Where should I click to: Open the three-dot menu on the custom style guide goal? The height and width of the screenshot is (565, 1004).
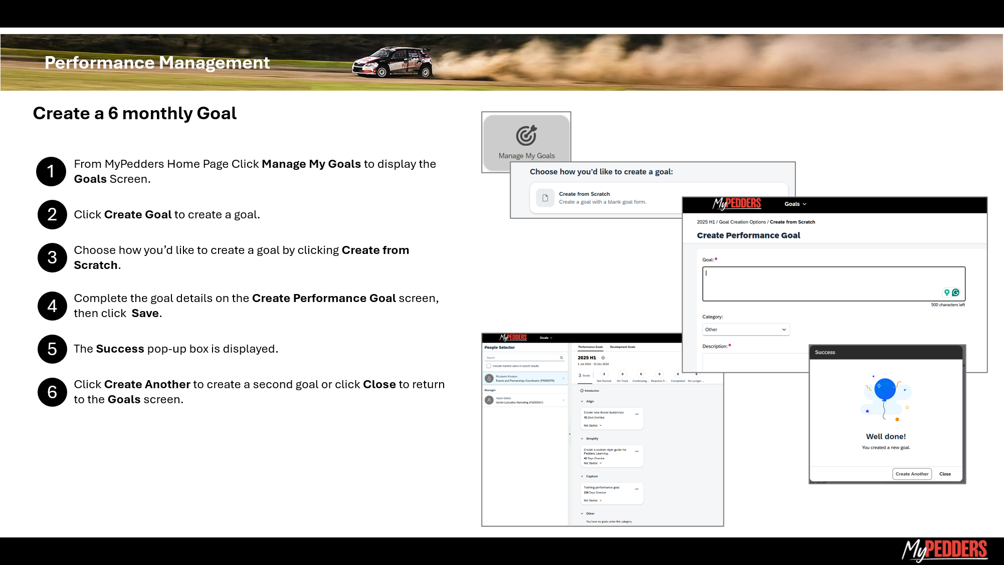coord(637,451)
